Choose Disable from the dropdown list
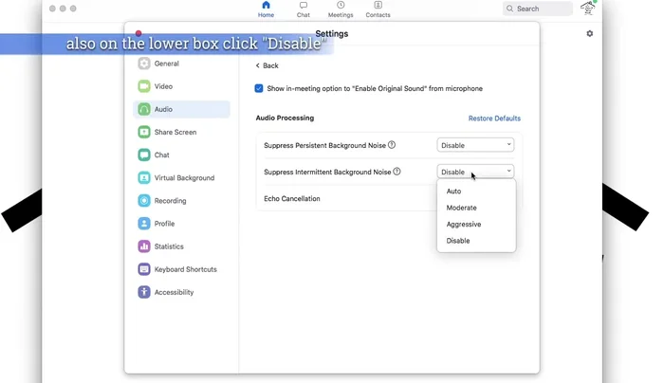 pos(458,241)
